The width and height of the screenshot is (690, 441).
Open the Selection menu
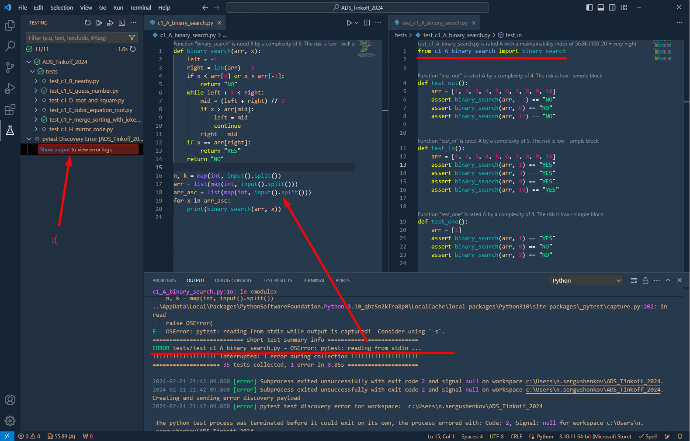tap(62, 7)
